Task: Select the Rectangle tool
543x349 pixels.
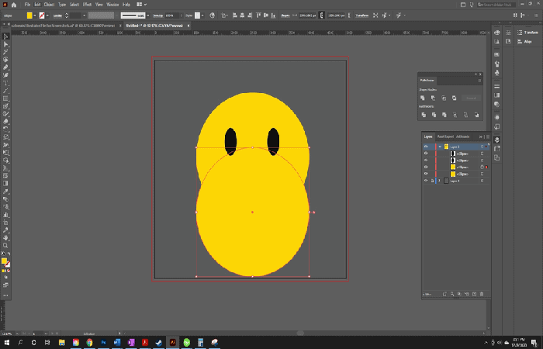Action: pos(5,98)
